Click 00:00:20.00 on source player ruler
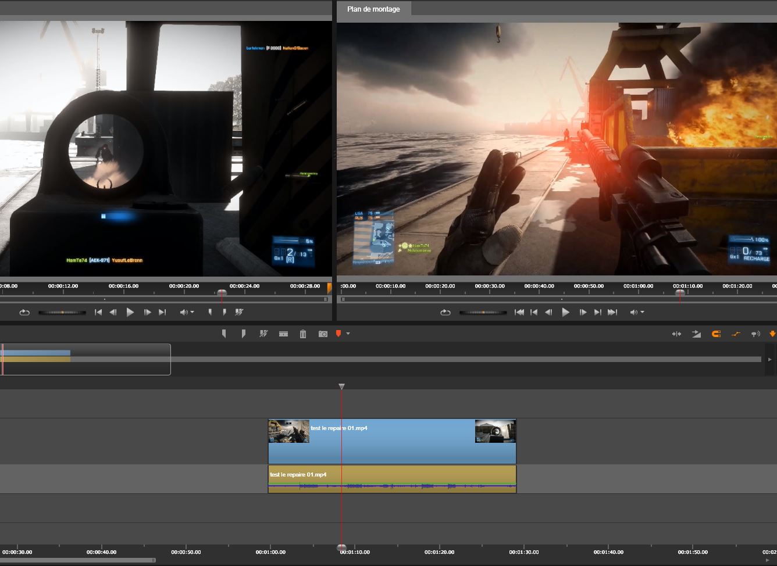The height and width of the screenshot is (566, 777). click(184, 286)
